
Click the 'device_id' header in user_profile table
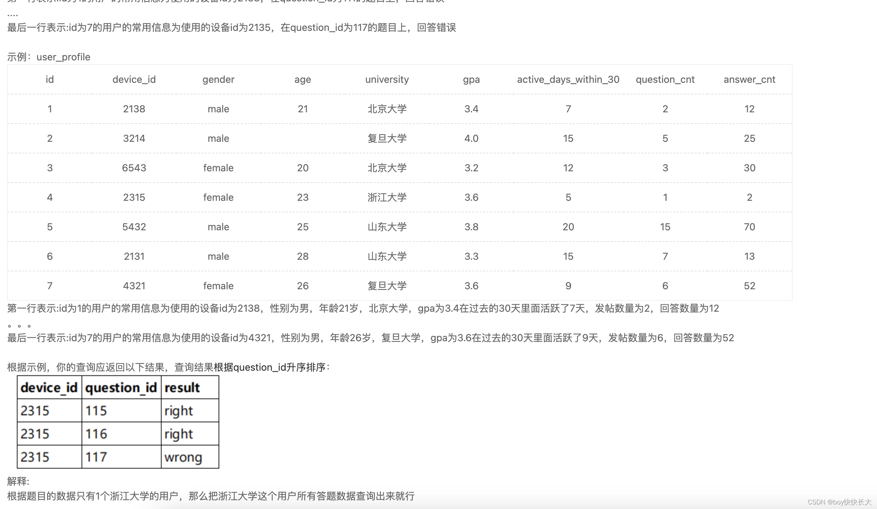[134, 80]
